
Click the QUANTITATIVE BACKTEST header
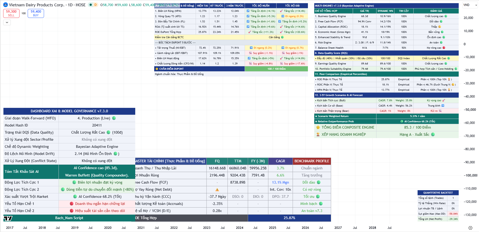[438, 193]
